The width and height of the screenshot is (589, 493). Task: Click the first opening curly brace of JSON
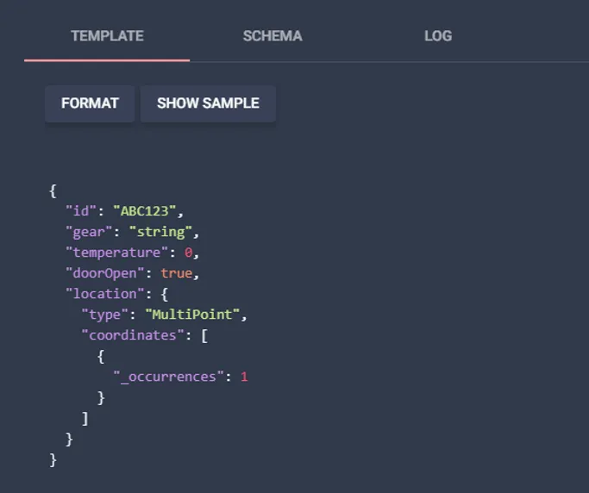(53, 190)
